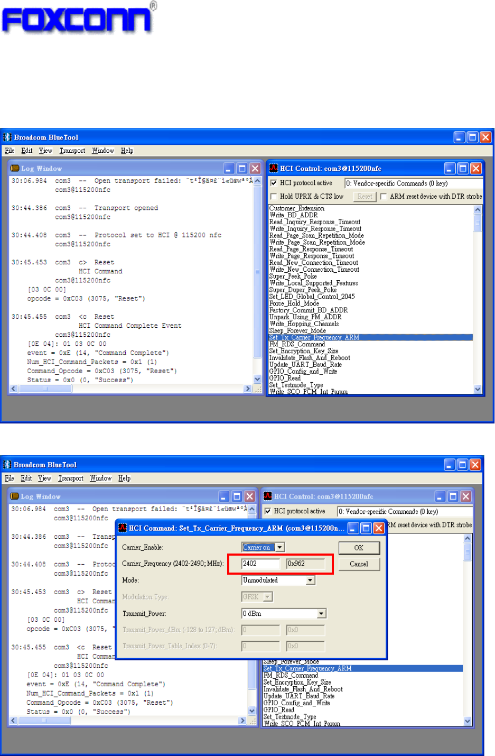495x756 pixels.
Task: Click the HCI Command dialog title icon
Action: 123,528
